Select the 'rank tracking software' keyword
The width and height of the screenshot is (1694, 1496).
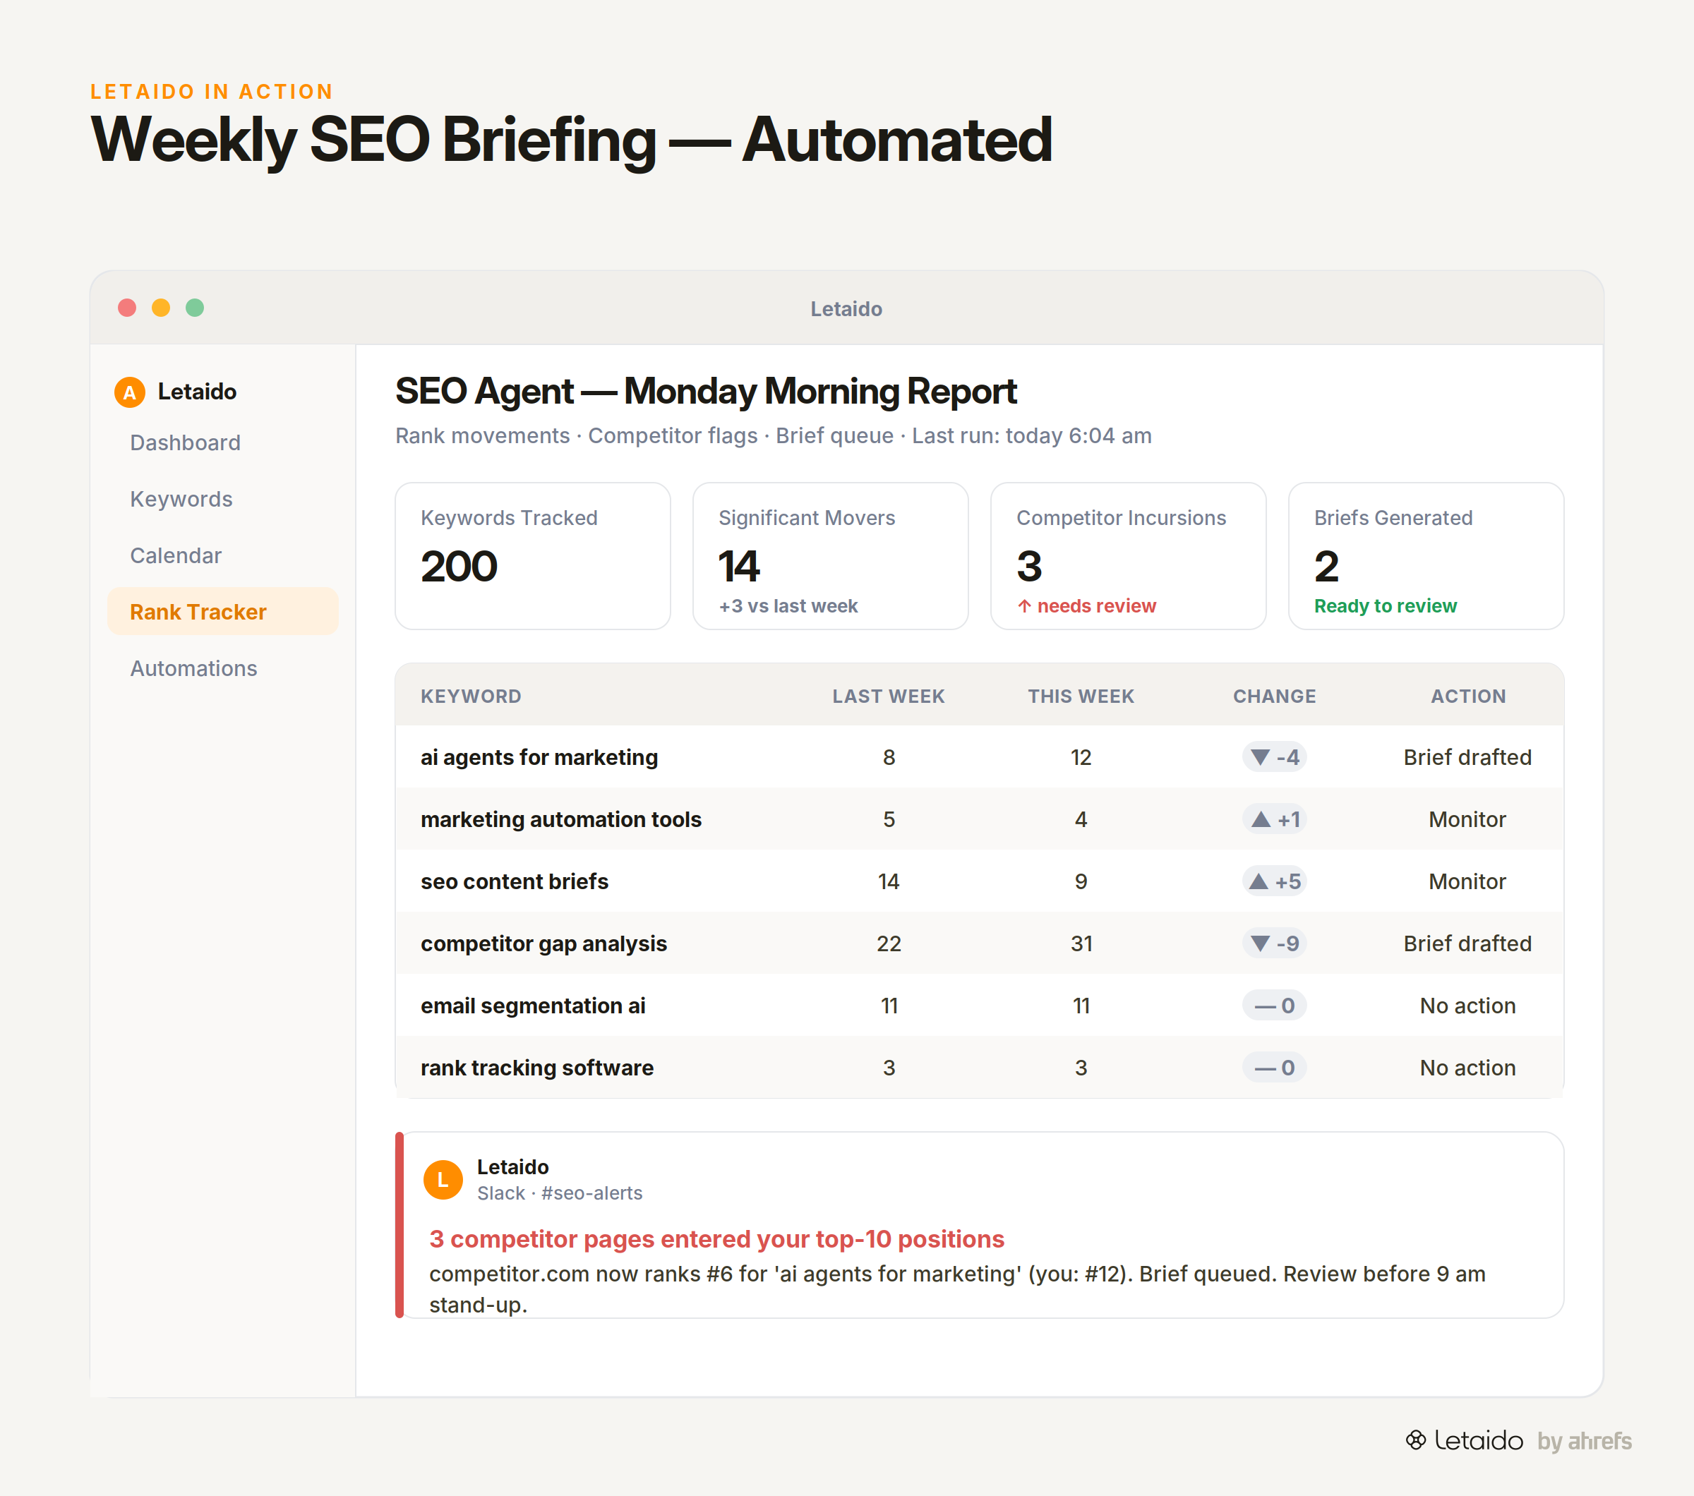pyautogui.click(x=536, y=1068)
